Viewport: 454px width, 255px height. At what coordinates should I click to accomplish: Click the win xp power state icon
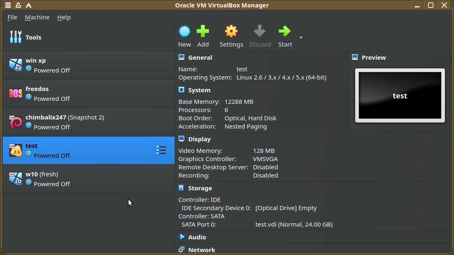click(29, 68)
